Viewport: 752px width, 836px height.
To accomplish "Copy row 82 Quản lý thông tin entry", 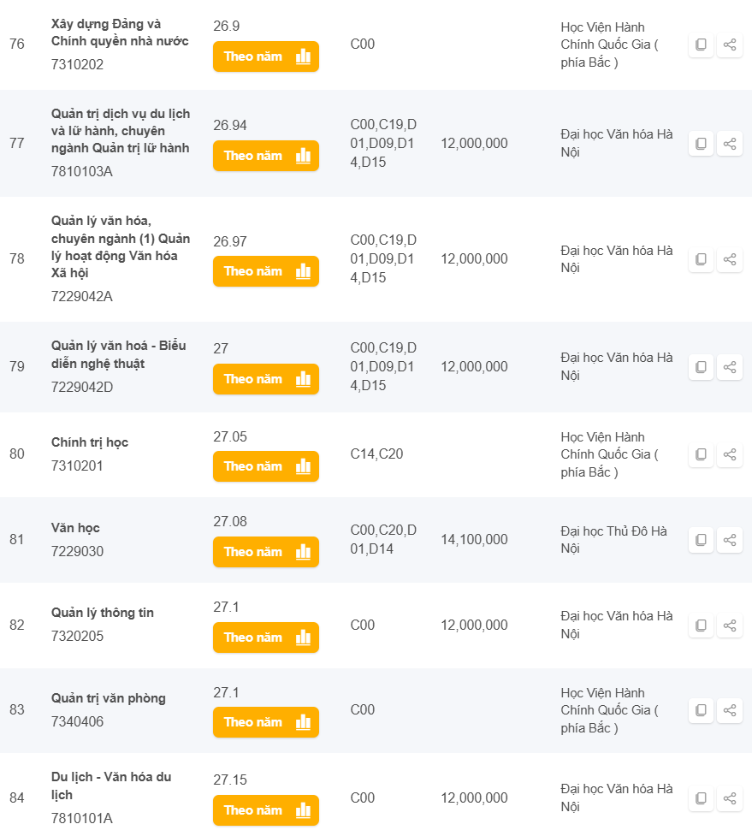I will point(701,626).
